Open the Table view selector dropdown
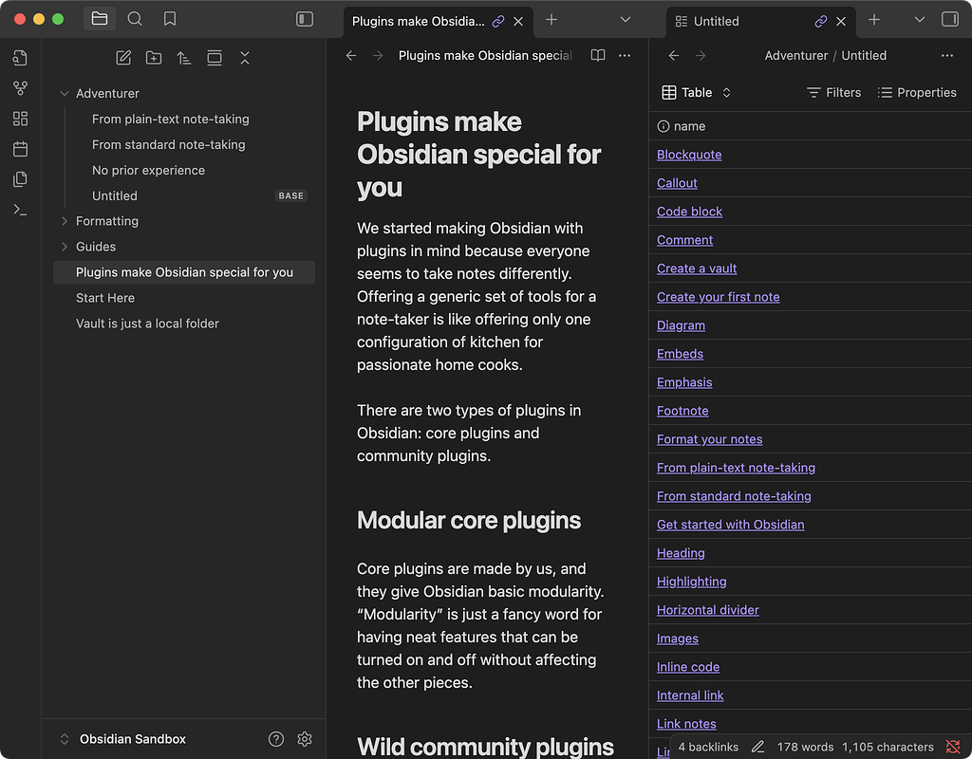This screenshot has height=759, width=972. 696,92
